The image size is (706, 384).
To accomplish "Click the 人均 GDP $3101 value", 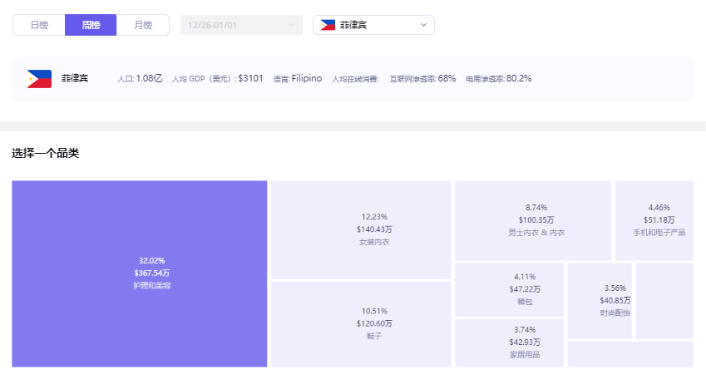I will point(250,78).
